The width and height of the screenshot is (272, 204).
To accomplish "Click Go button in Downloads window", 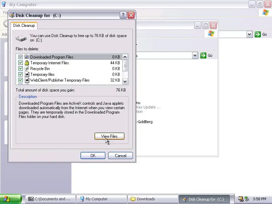I will (x=206, y=55).
